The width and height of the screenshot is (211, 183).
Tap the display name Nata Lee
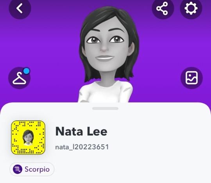(x=81, y=131)
